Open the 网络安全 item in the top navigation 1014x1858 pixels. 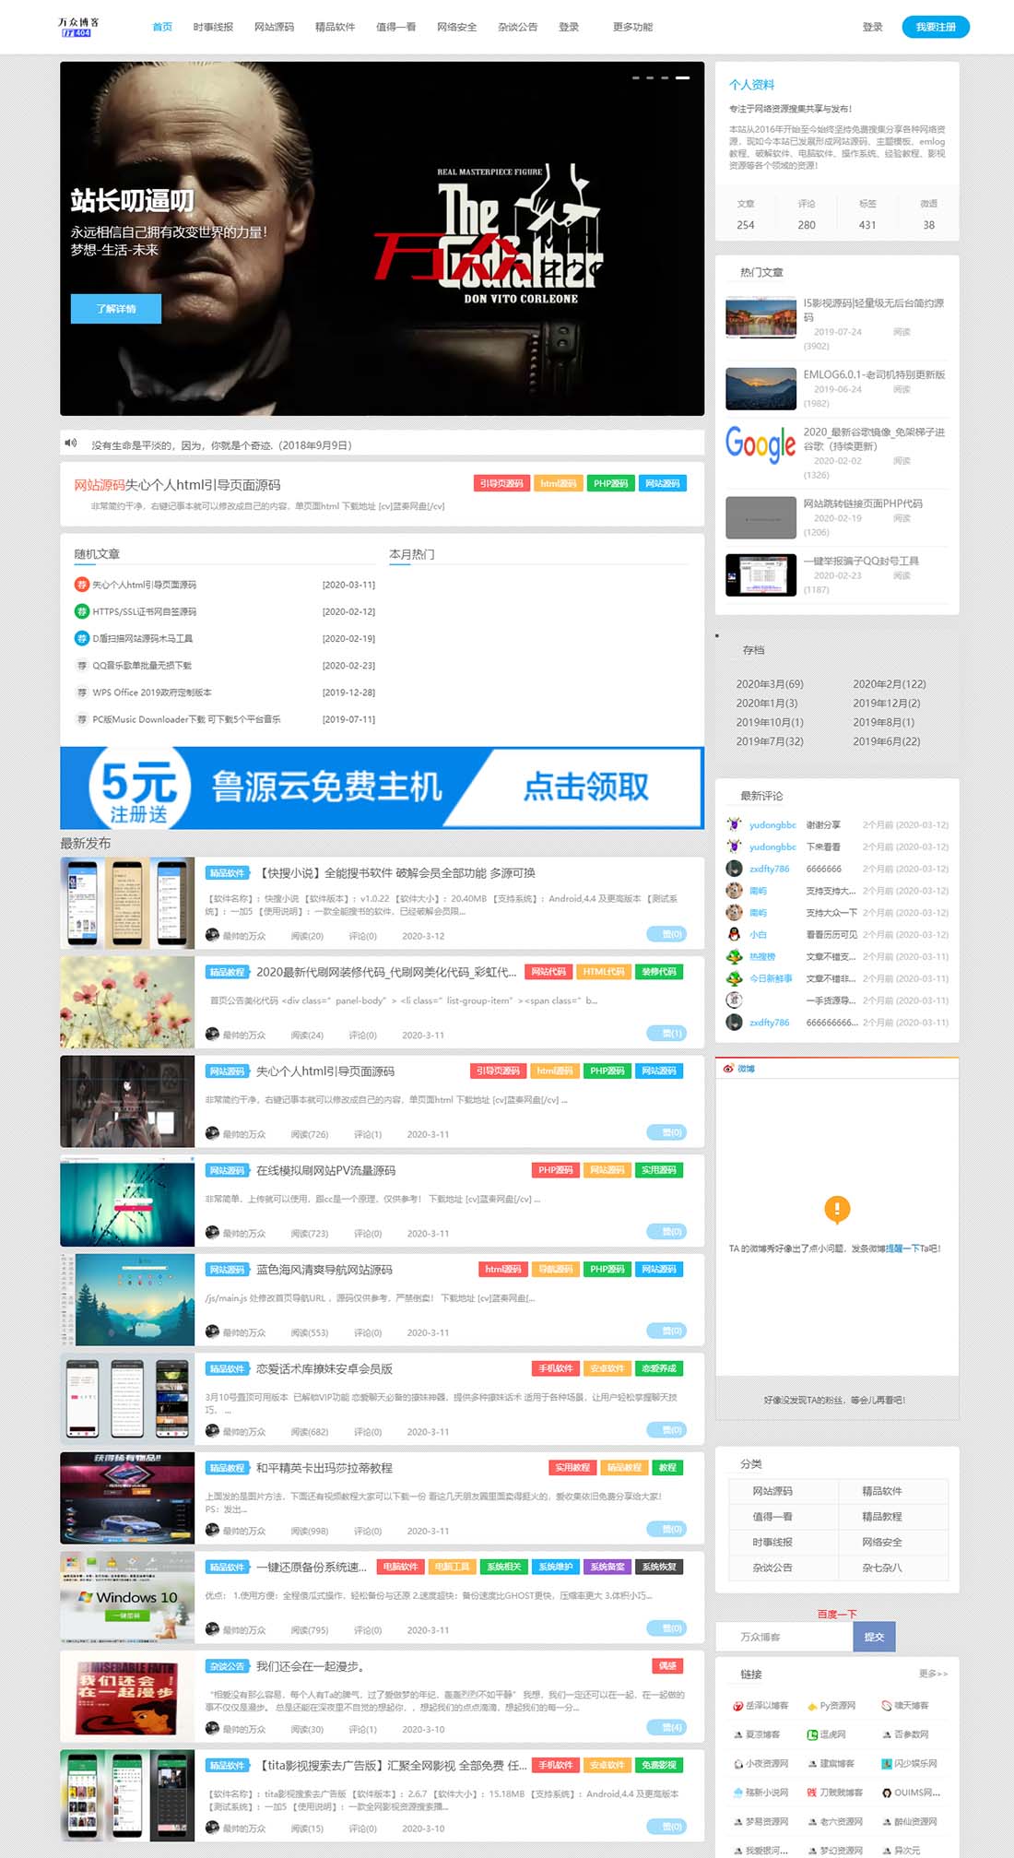[x=456, y=27]
